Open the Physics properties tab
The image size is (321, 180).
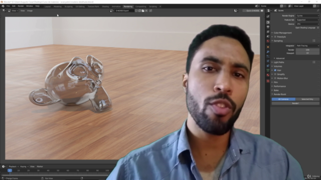(x=268, y=61)
